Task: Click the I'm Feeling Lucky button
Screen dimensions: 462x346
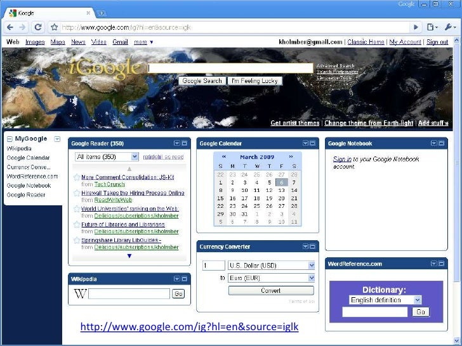Action: 255,81
